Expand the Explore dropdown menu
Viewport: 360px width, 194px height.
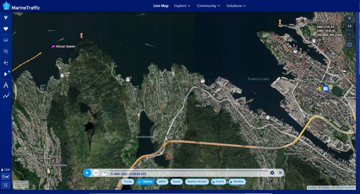point(182,6)
